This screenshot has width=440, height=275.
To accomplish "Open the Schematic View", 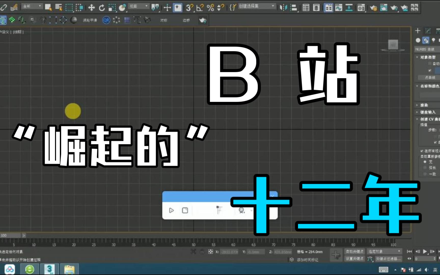I will pos(349,8).
